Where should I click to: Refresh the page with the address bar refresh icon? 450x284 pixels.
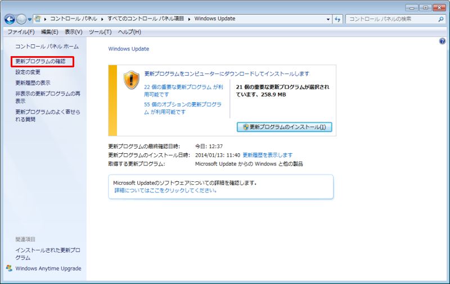click(x=337, y=19)
